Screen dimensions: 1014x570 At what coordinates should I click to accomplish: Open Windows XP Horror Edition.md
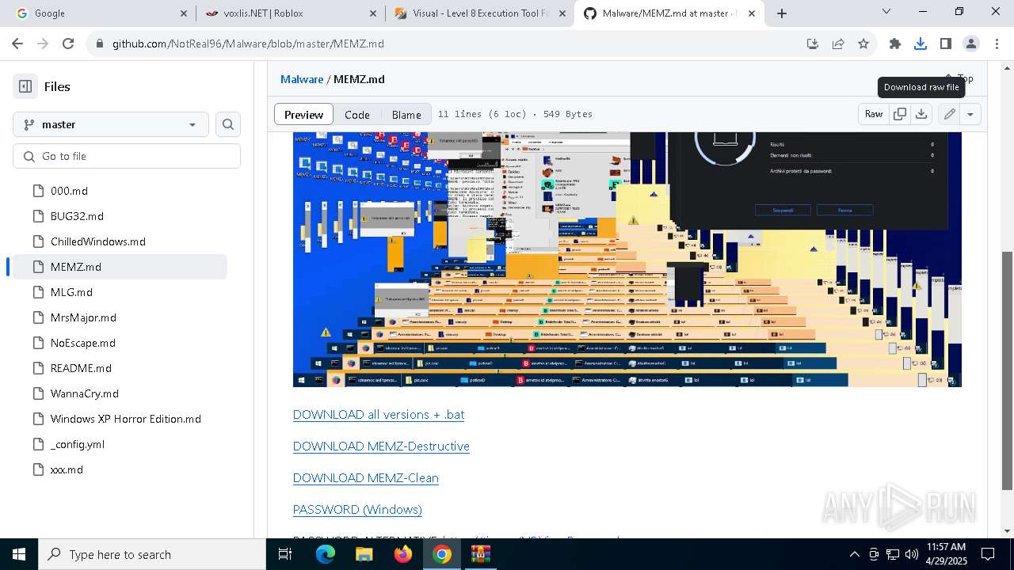126,419
